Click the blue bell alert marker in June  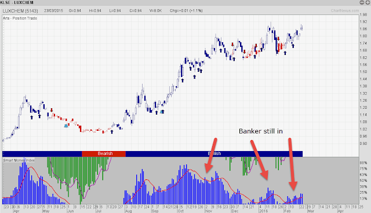coord(66,126)
